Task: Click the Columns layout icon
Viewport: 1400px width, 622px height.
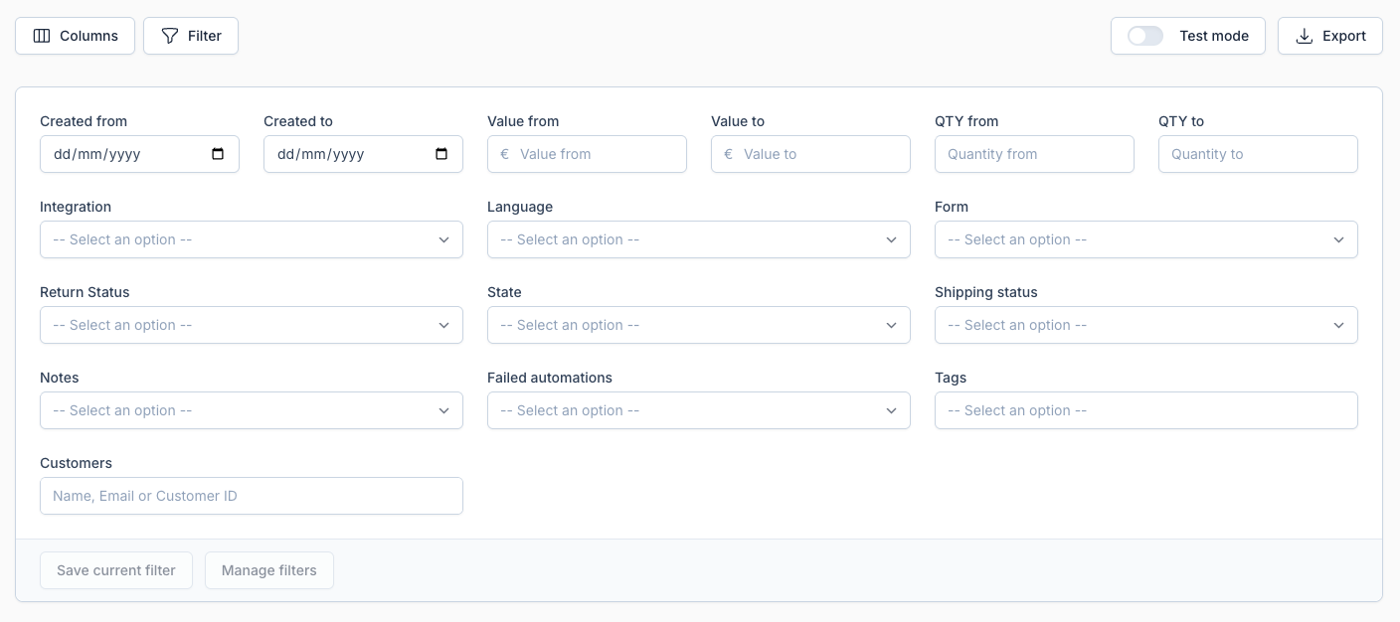Action: click(42, 36)
